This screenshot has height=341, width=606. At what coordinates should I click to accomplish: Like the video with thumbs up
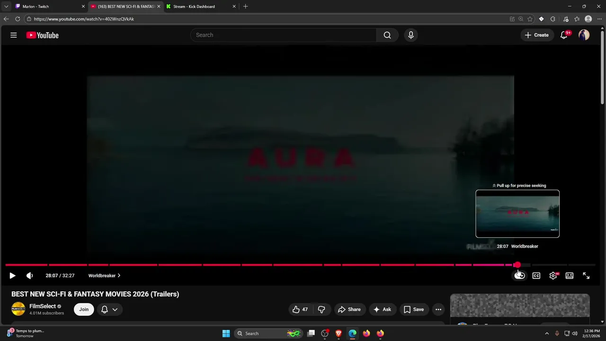point(300,309)
